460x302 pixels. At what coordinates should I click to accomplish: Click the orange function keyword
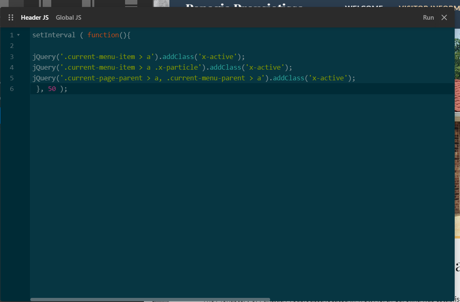click(103, 35)
